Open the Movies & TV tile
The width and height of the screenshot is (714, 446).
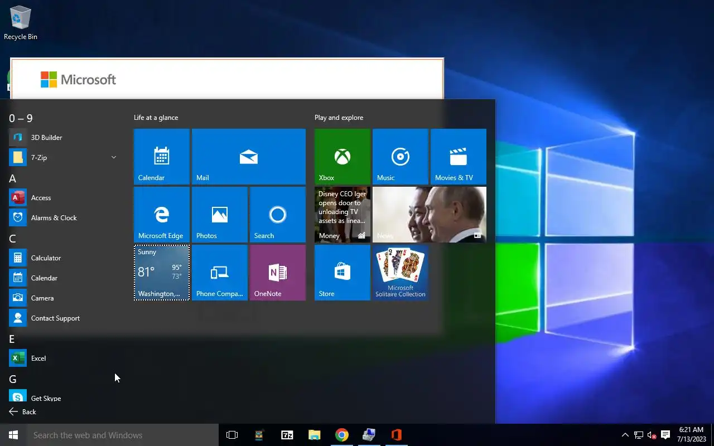(459, 157)
